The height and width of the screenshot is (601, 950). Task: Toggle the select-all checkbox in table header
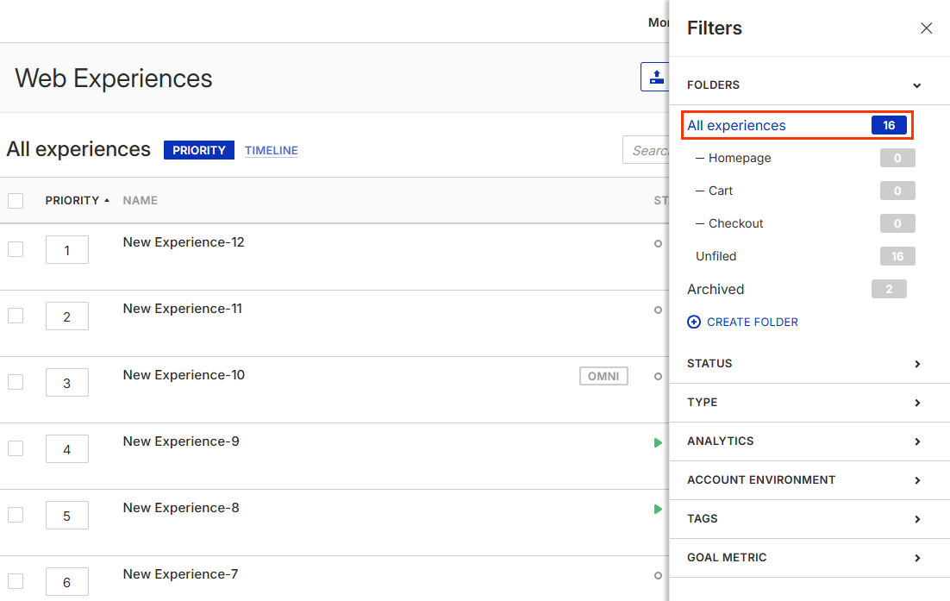[16, 201]
